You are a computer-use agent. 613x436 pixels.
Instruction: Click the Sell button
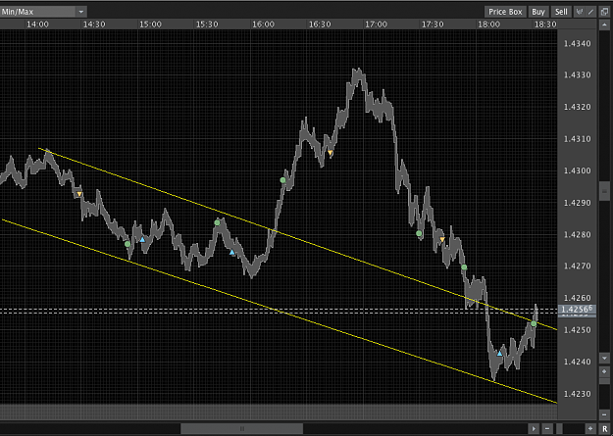click(561, 12)
